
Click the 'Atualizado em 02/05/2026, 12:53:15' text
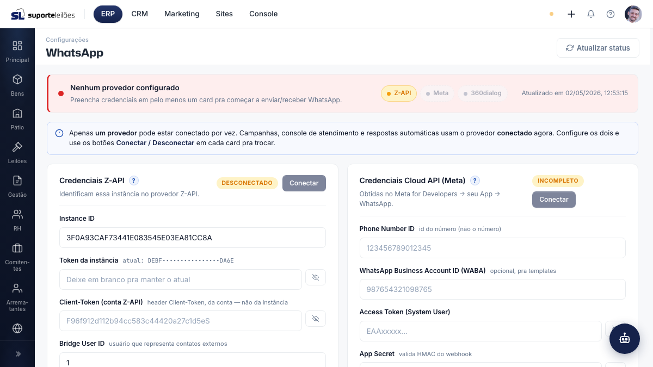tap(575, 93)
